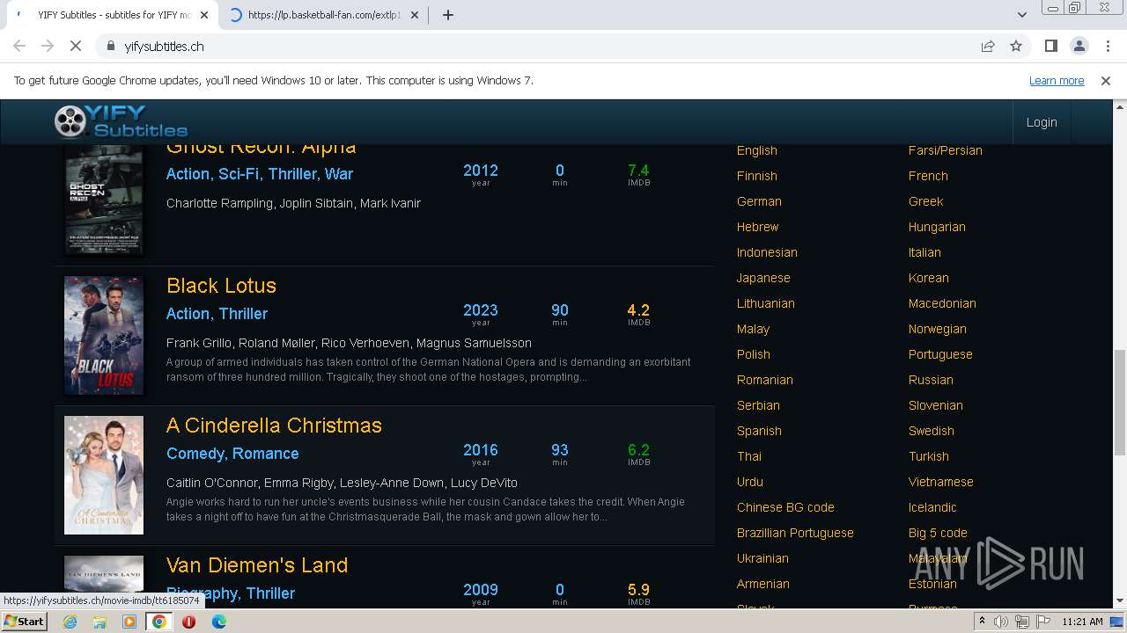The width and height of the screenshot is (1127, 633).
Task: Click the scrollbar down arrow
Action: click(1119, 600)
